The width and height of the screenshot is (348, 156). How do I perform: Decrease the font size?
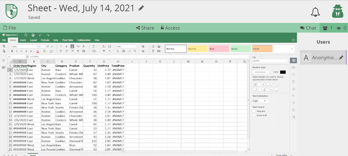pyautogui.click(x=52, y=47)
